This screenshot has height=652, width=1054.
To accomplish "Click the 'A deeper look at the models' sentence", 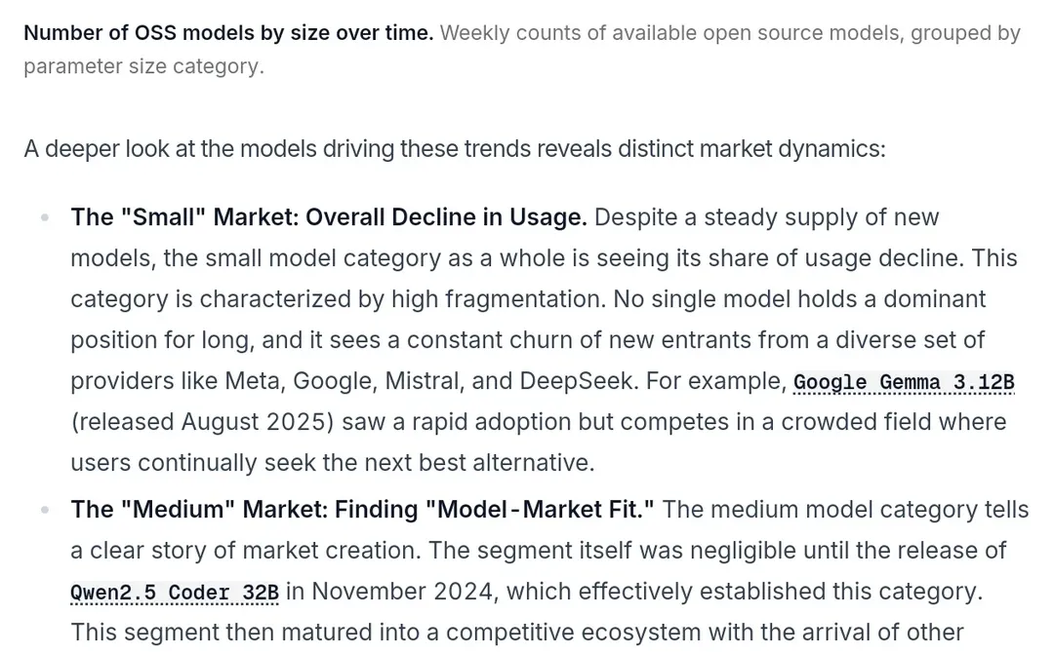I will [455, 148].
